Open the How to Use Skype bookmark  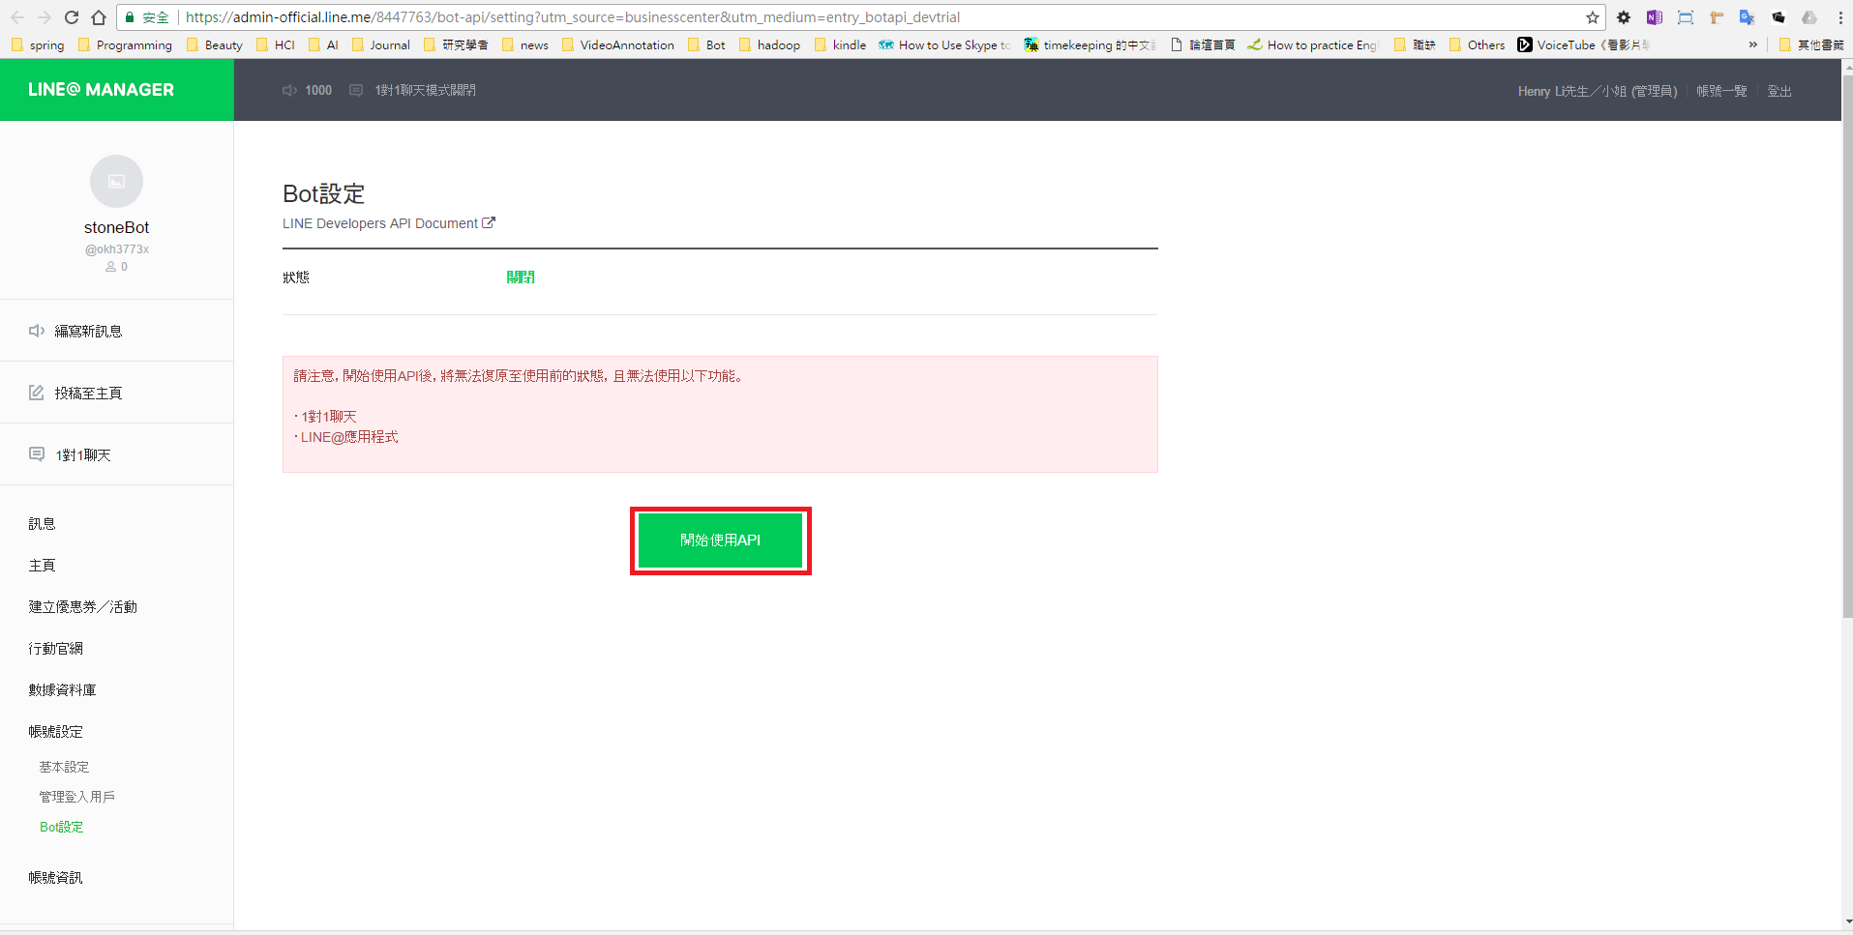coord(944,44)
